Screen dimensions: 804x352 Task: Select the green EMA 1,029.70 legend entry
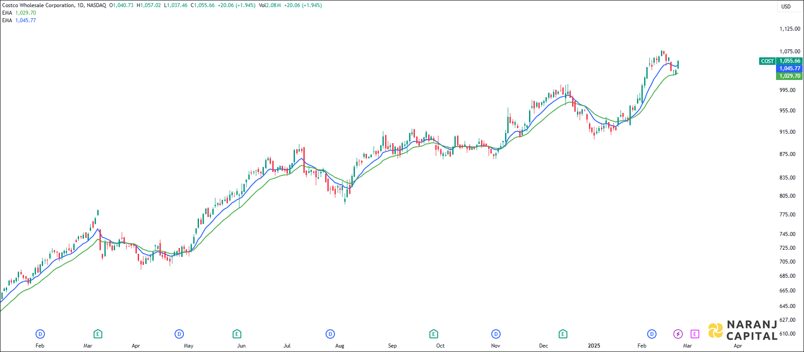pyautogui.click(x=19, y=13)
